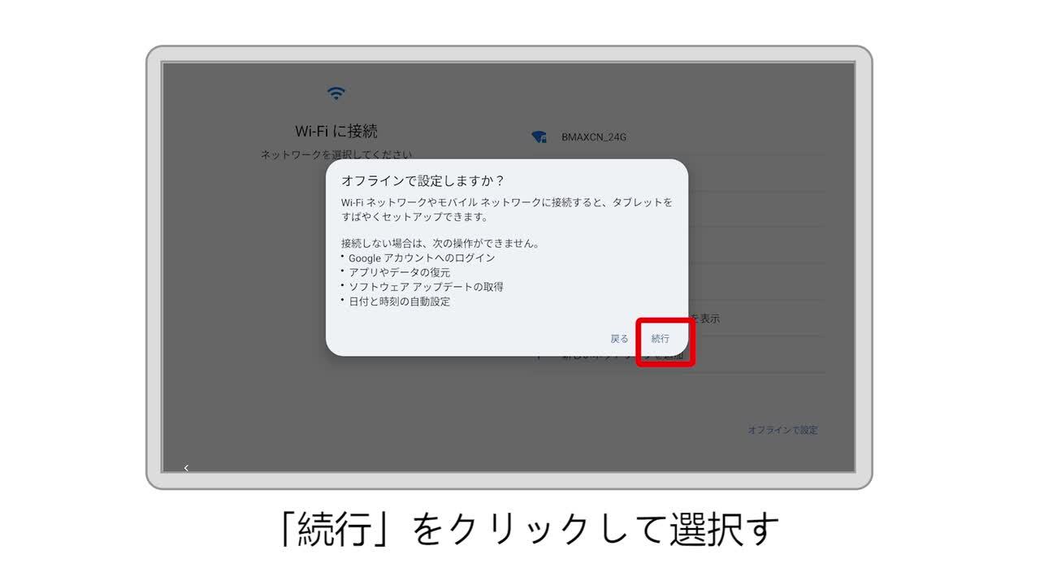Tap the back arrow at bottom left

tap(186, 468)
